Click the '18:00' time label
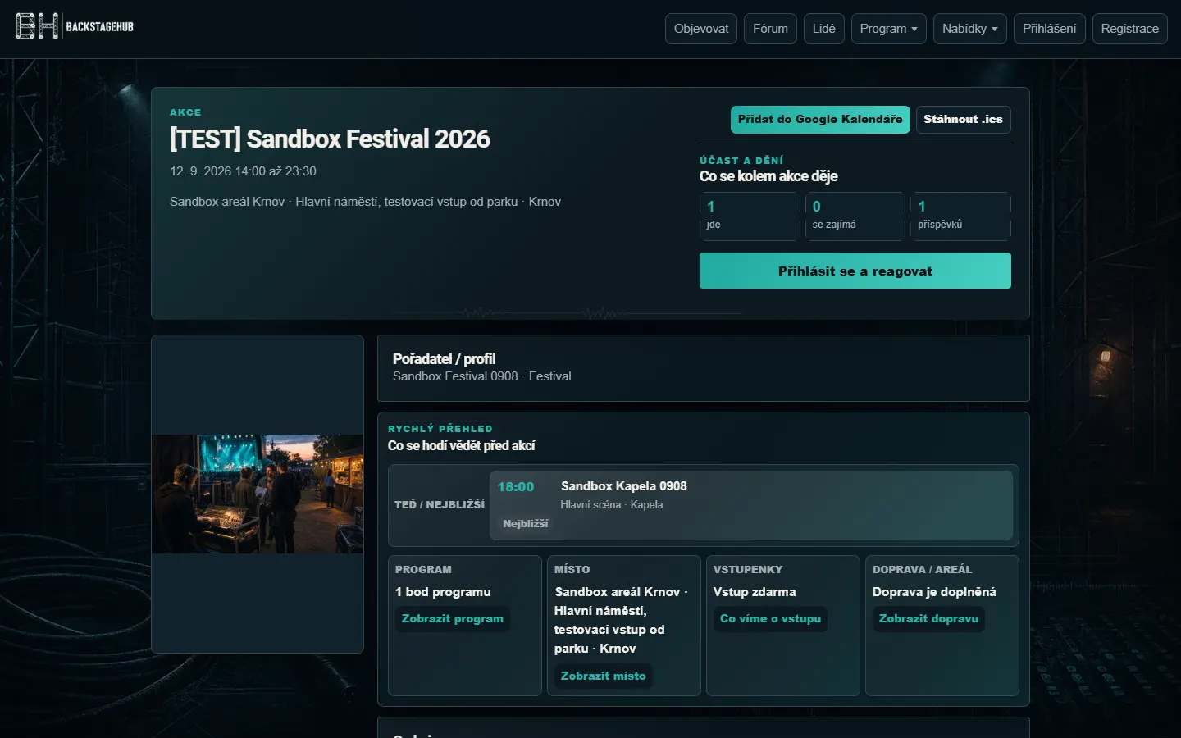The width and height of the screenshot is (1181, 738). click(516, 487)
